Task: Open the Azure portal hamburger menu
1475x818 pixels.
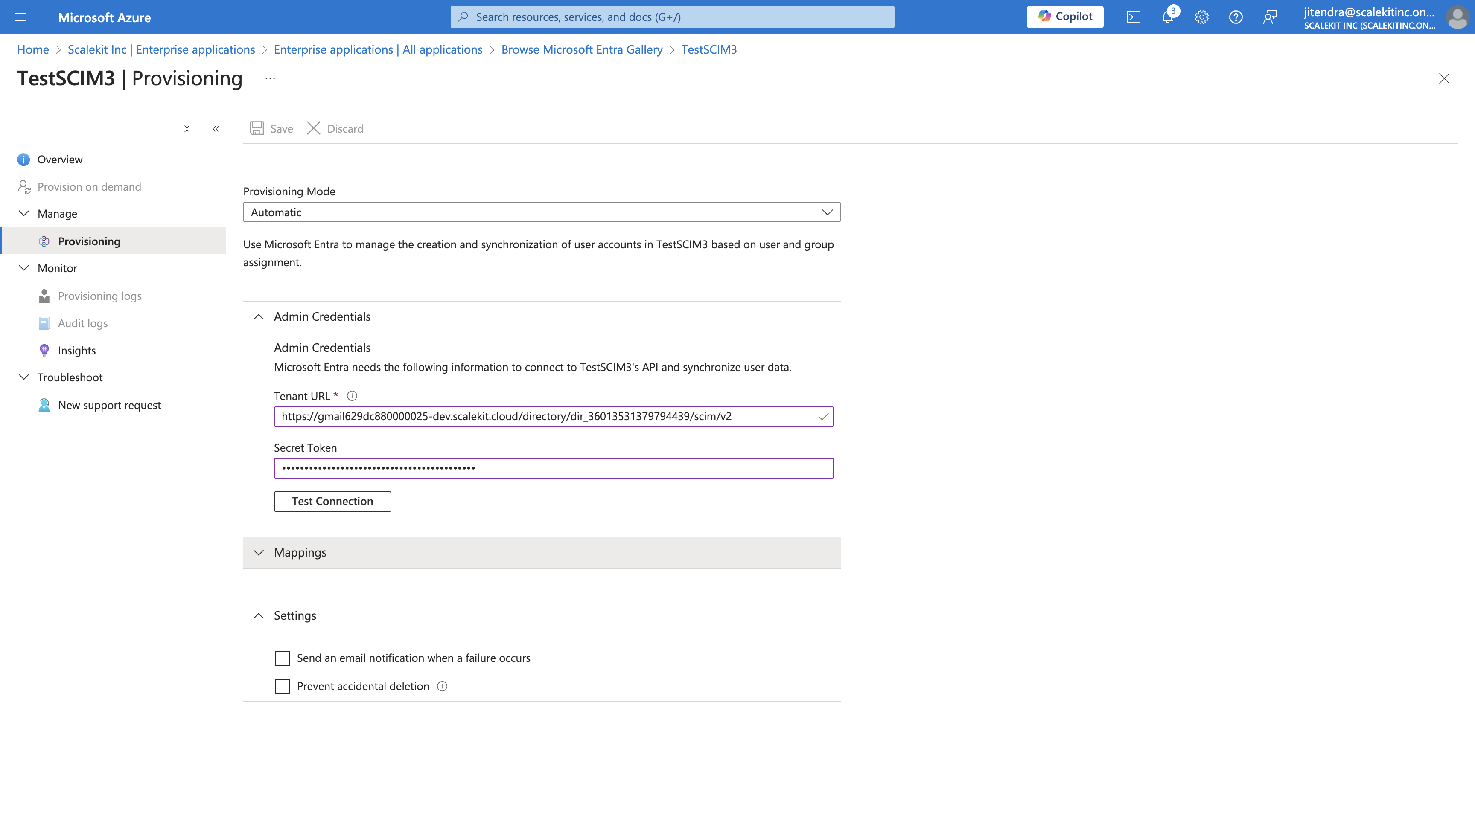Action: point(20,17)
